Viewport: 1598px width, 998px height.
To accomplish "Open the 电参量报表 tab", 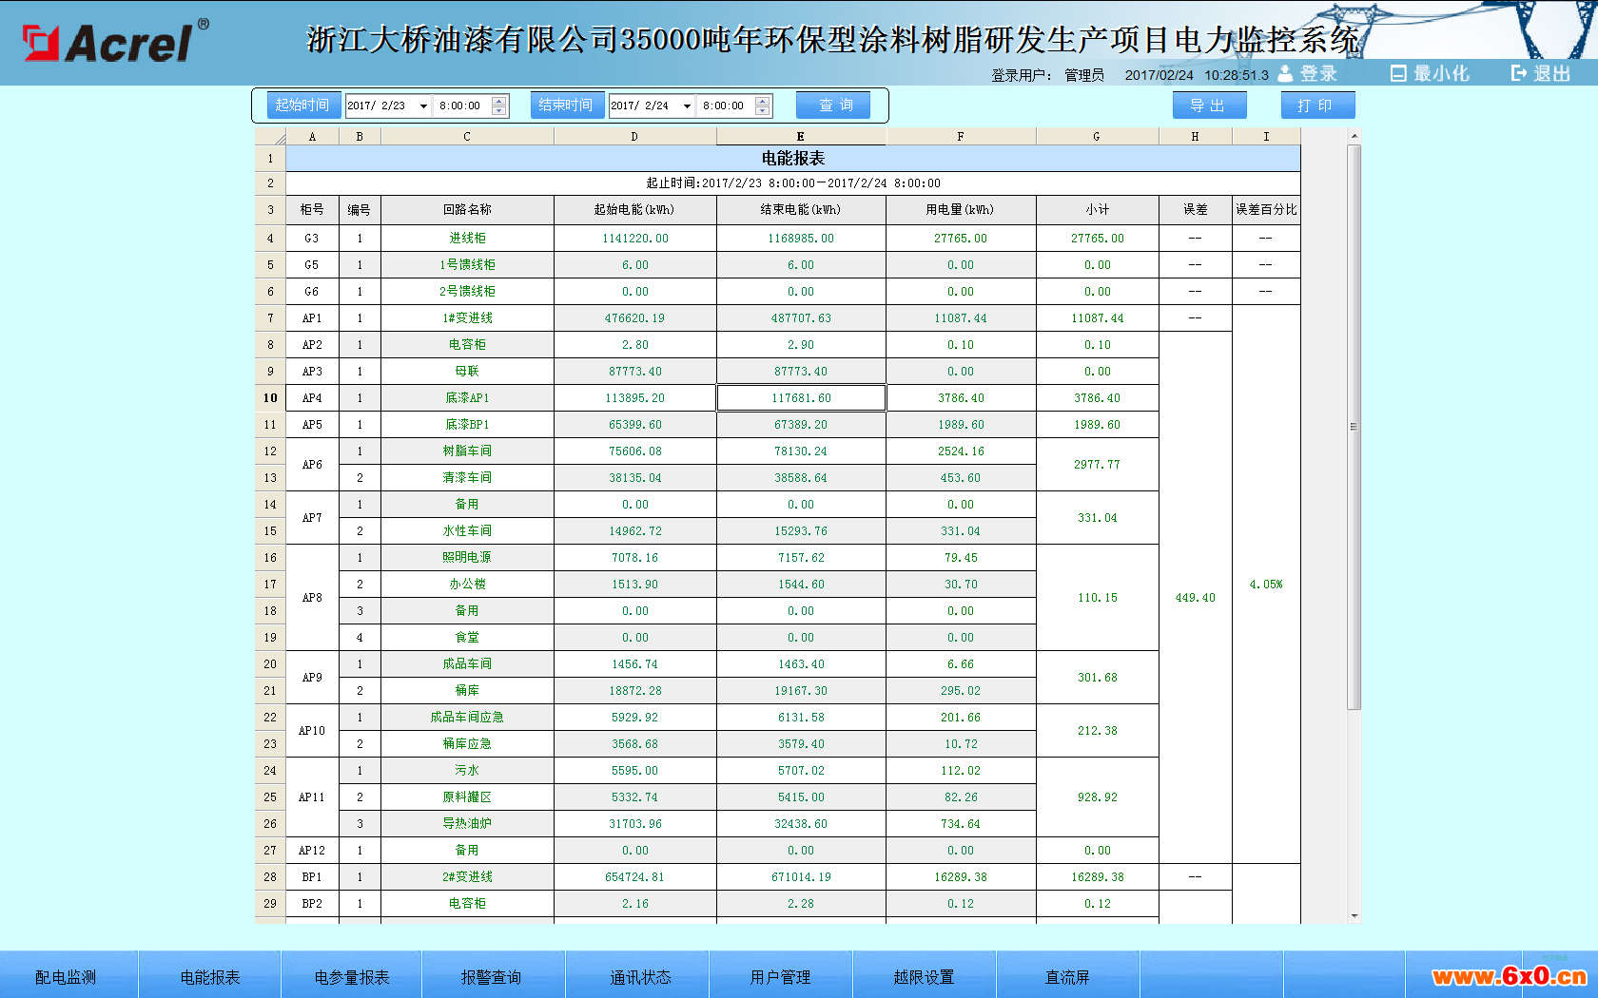I will point(352,976).
